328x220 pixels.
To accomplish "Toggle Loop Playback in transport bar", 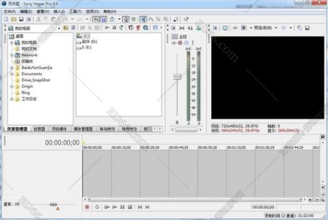I will 97,207.
